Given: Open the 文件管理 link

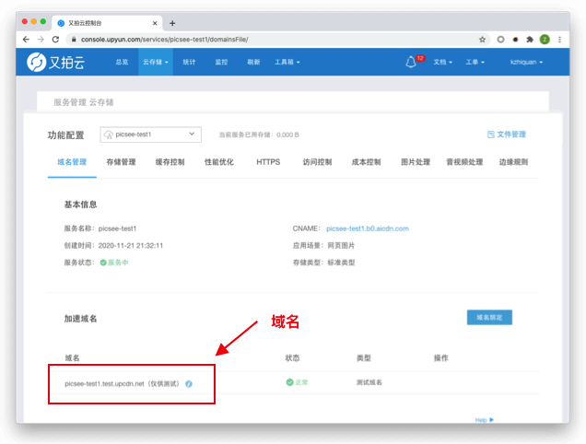Looking at the screenshot, I should point(507,134).
